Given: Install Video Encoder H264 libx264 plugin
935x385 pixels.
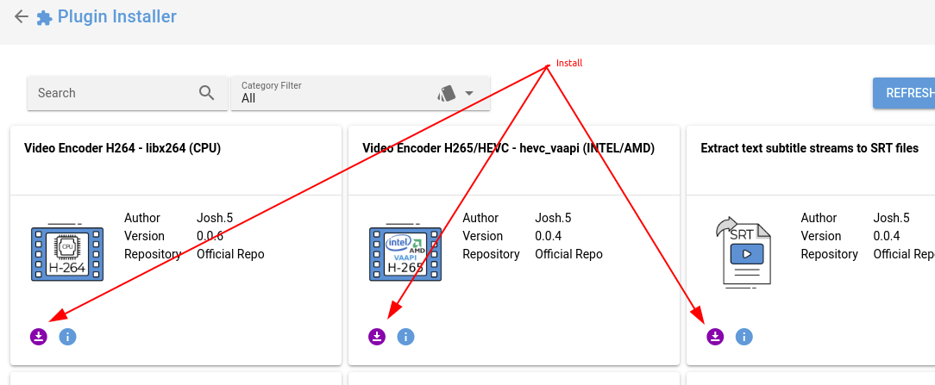Looking at the screenshot, I should (39, 337).
